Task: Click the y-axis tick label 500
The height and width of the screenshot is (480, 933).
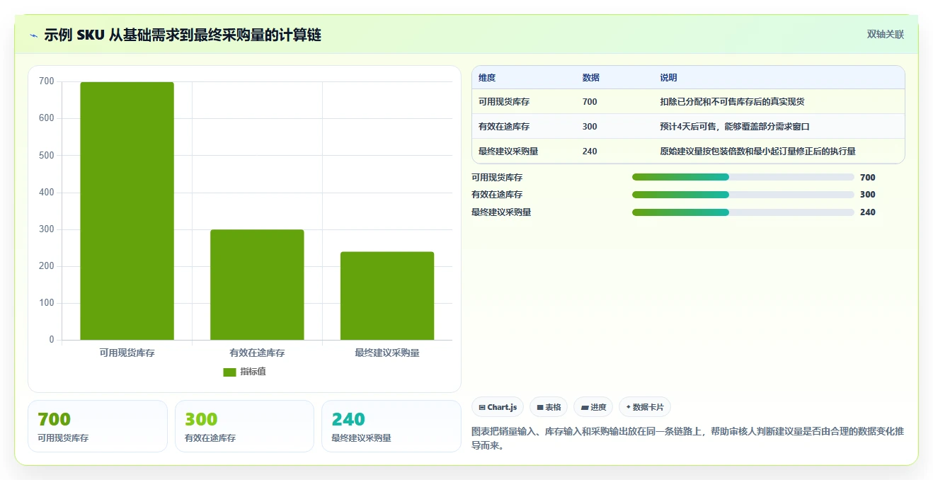Action: tap(46, 156)
